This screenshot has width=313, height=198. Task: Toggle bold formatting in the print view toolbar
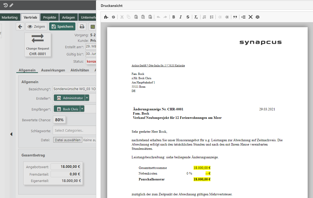(173, 17)
